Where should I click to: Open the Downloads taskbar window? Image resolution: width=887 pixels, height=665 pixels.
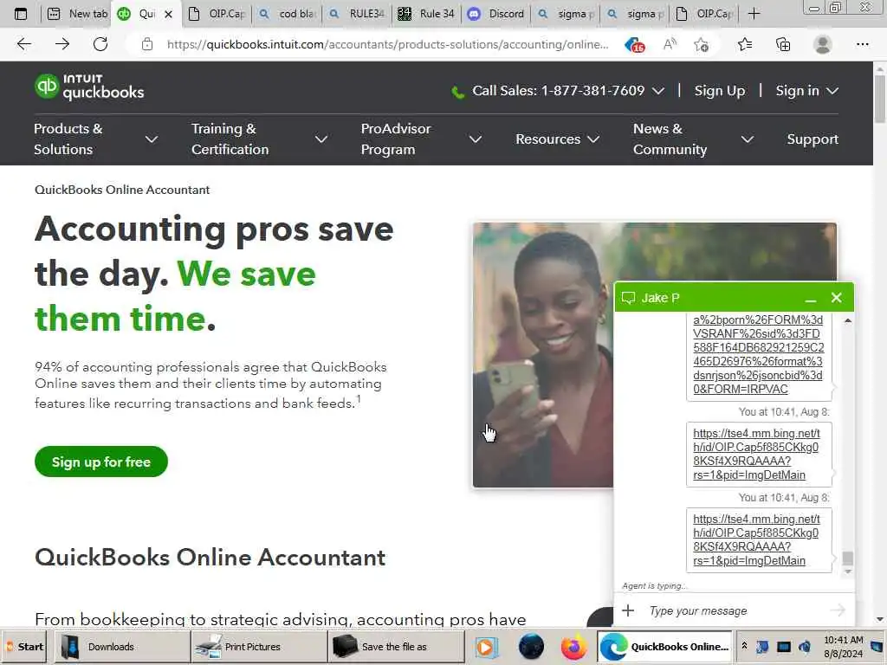(x=122, y=647)
